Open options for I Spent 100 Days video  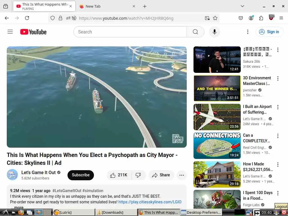[x=278, y=193]
